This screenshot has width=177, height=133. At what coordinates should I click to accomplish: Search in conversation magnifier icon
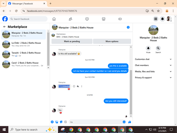158,48
